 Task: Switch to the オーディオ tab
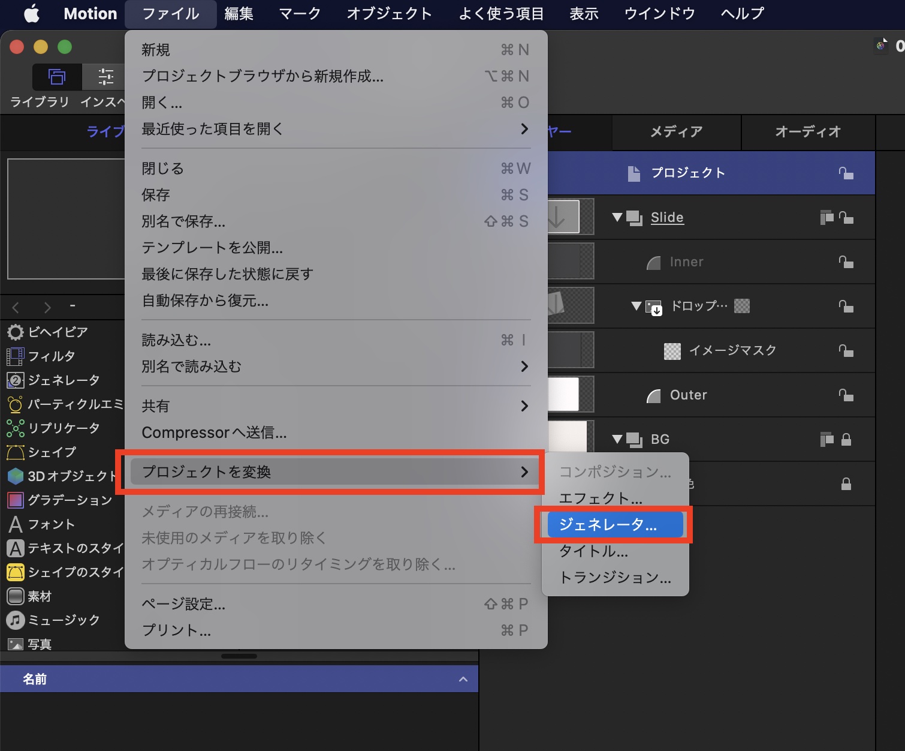coord(809,132)
